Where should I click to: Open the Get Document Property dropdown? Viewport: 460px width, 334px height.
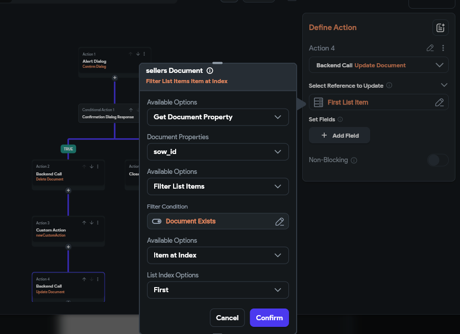(218, 117)
